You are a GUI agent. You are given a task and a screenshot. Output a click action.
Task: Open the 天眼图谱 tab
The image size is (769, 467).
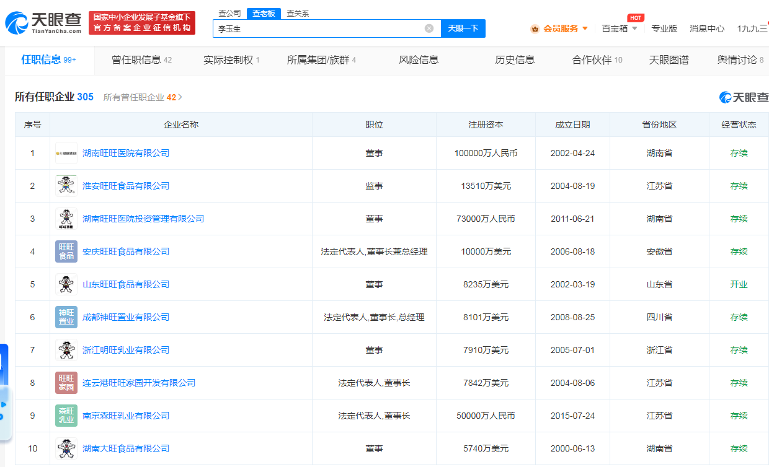tap(669, 60)
